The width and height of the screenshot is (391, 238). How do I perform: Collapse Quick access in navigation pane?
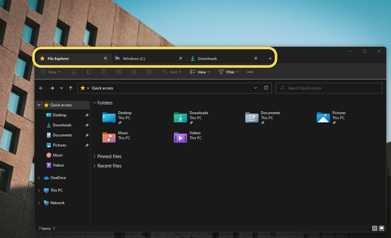[39, 105]
